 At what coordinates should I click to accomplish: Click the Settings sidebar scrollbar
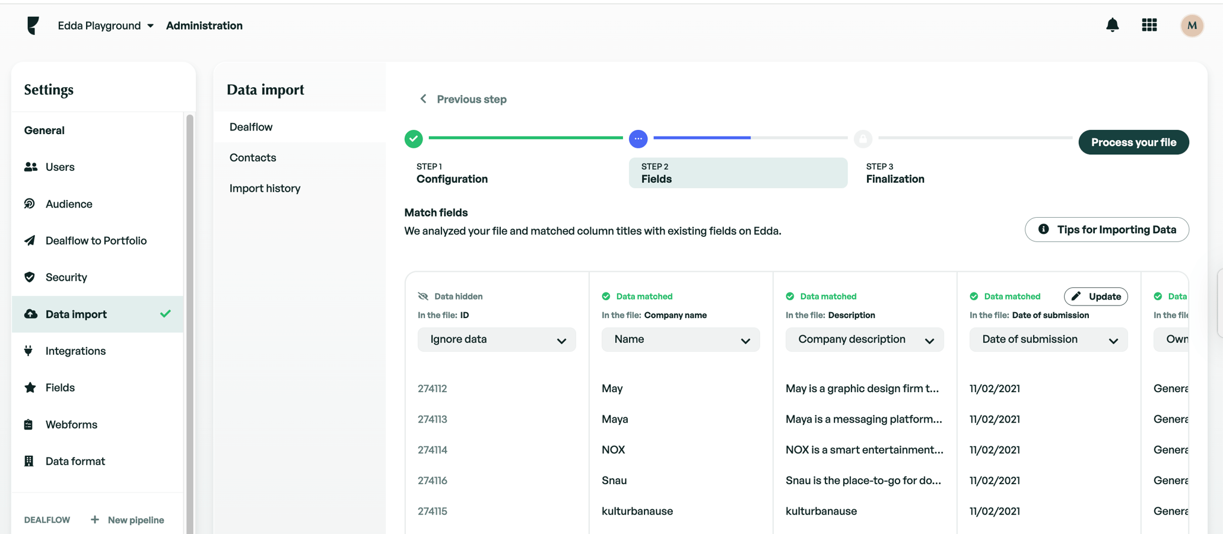[x=190, y=323]
